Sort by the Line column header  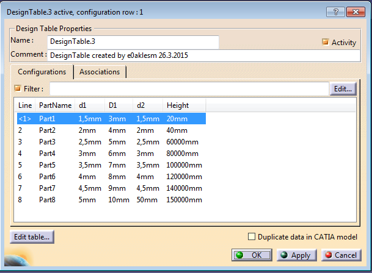click(25, 105)
